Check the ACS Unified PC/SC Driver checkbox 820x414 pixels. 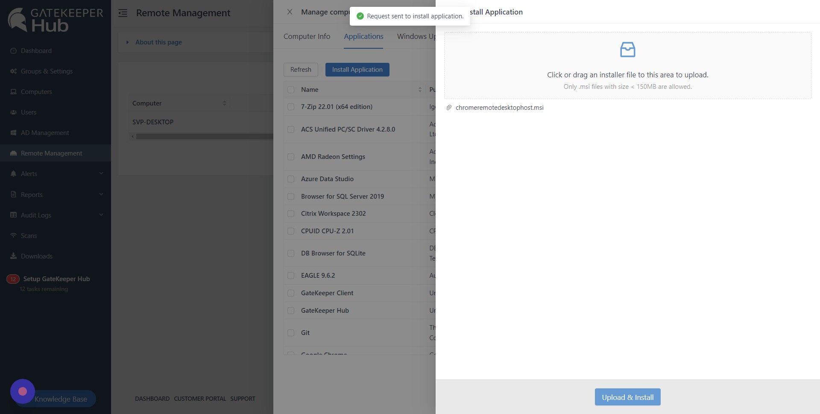(291, 129)
